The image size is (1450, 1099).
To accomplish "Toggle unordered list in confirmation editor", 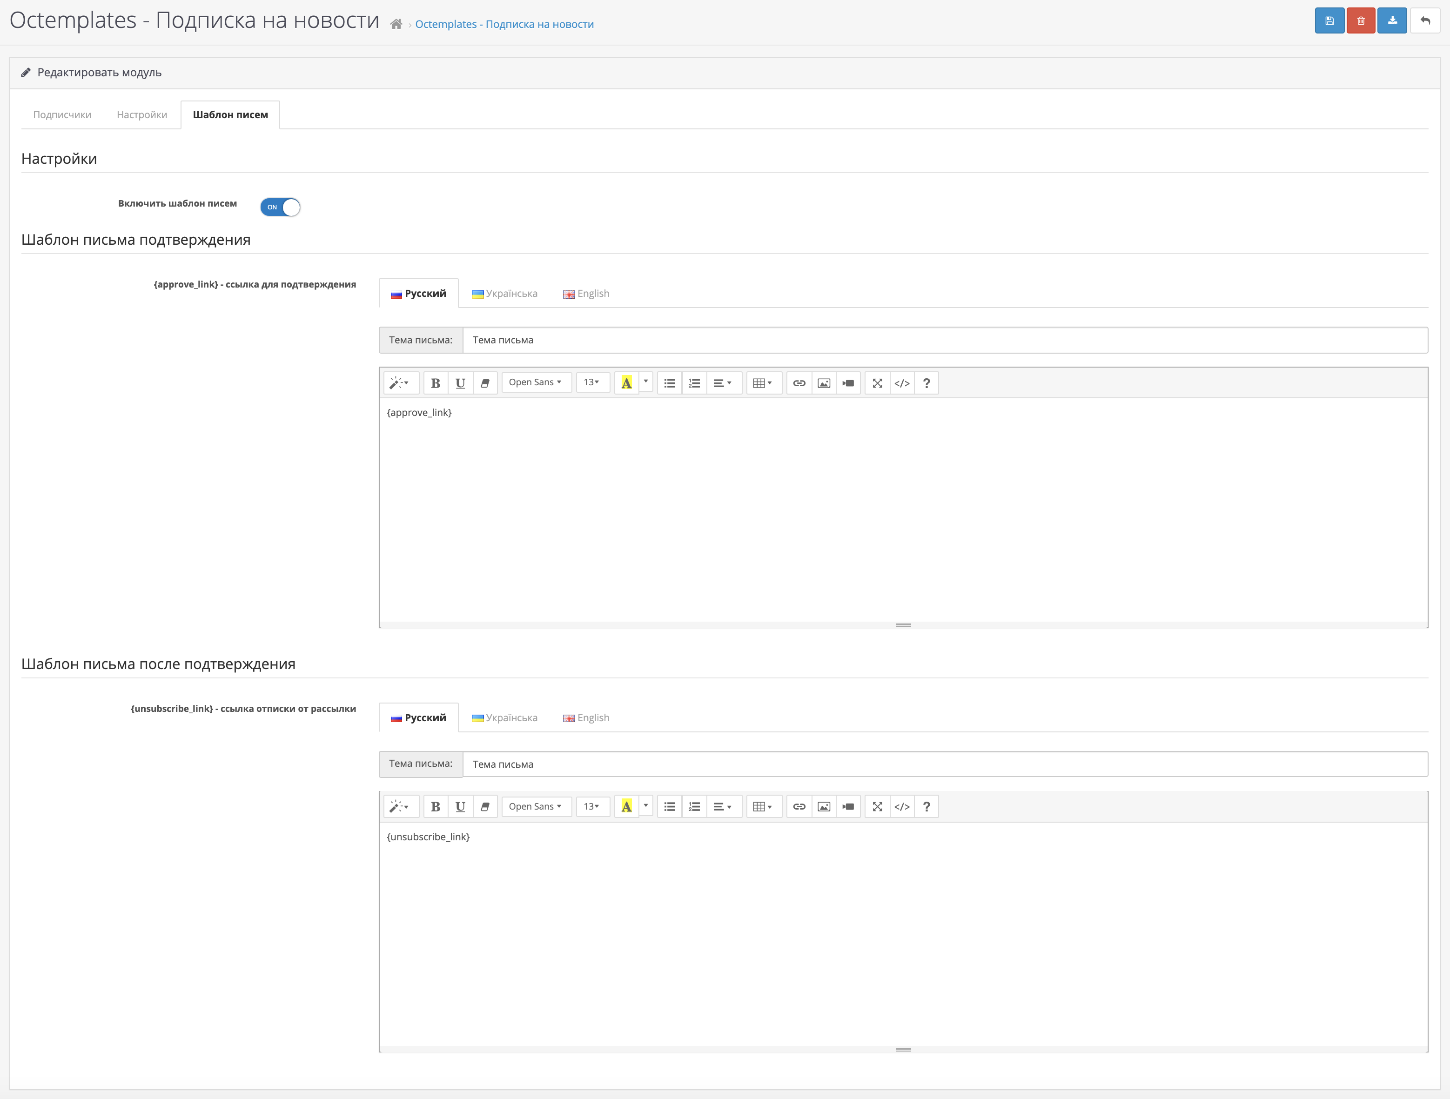I will click(x=669, y=383).
